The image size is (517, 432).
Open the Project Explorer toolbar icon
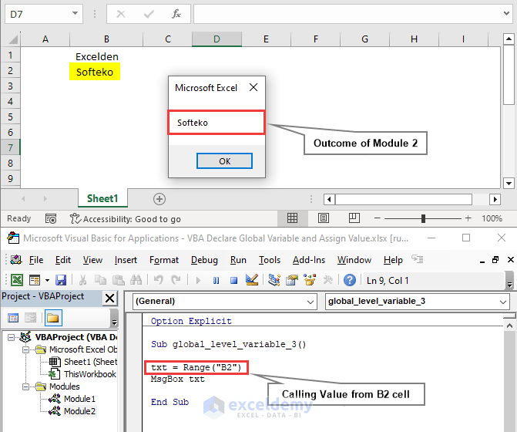click(x=274, y=280)
